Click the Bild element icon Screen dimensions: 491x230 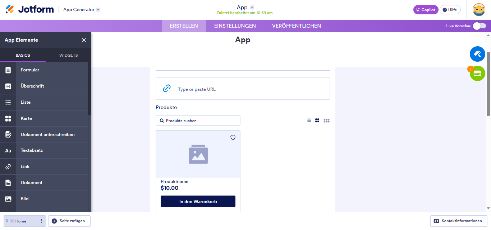[x=8, y=198]
